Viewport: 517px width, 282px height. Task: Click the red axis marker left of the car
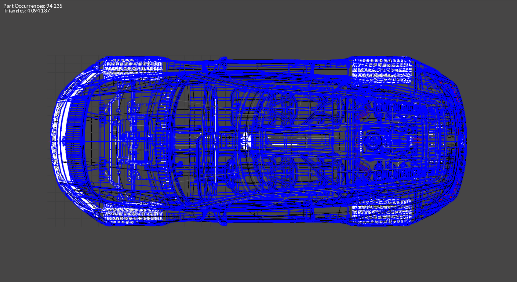click(x=49, y=141)
